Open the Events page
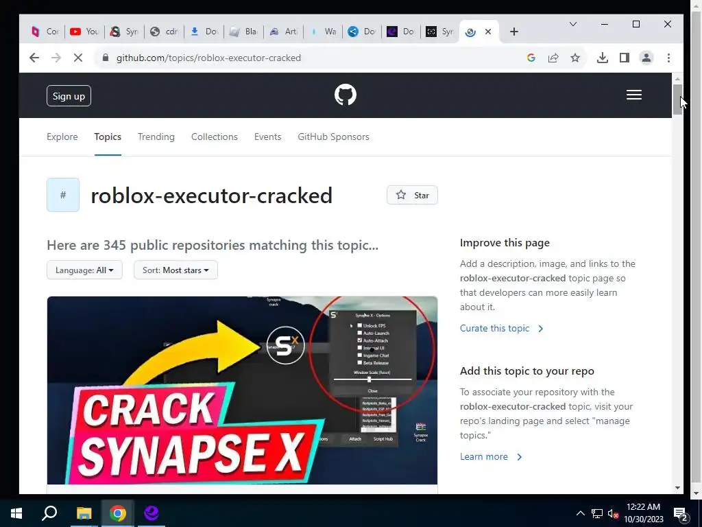This screenshot has height=527, width=702. [x=268, y=137]
